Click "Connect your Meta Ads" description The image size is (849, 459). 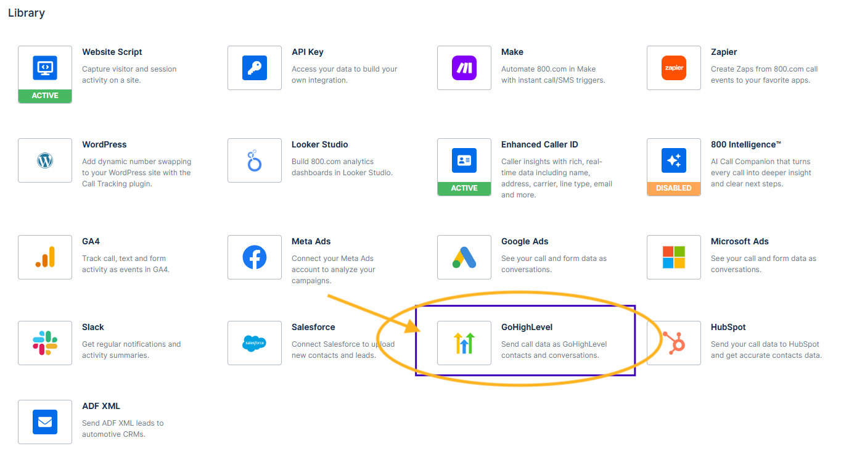coord(333,258)
